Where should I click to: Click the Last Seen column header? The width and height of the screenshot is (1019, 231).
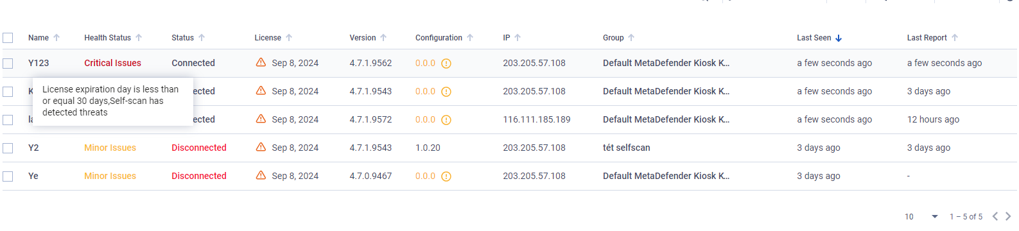coord(814,38)
